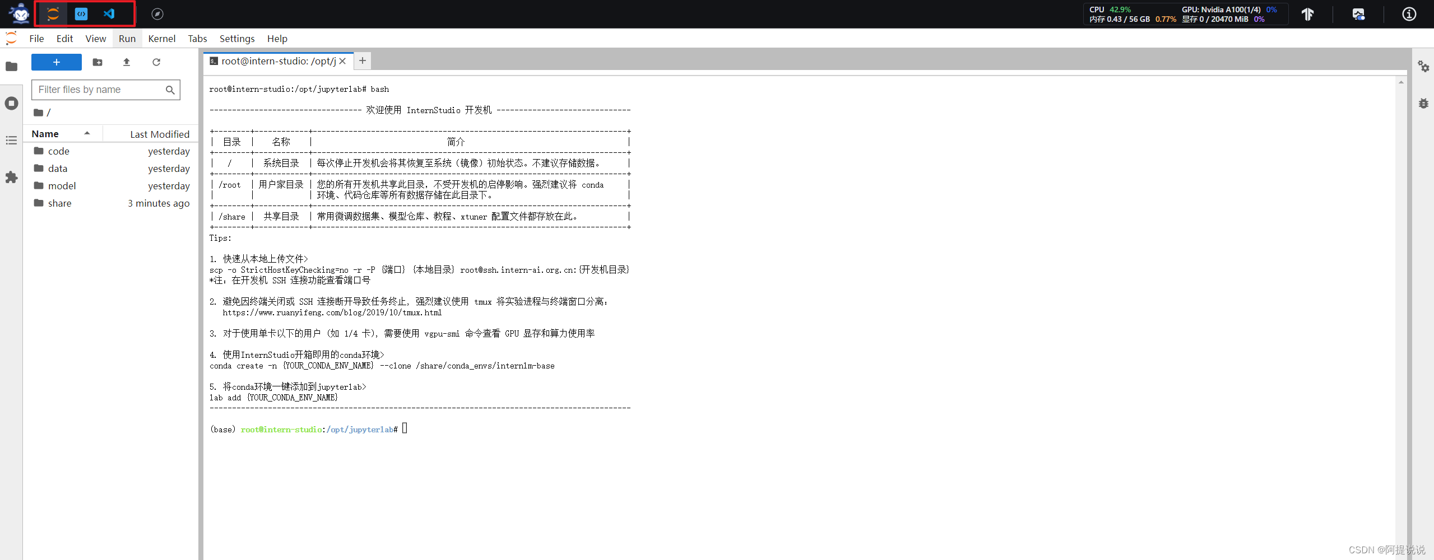Switch to the terminal icon in top bar
Screen dimensions: 1434x560
[81, 14]
